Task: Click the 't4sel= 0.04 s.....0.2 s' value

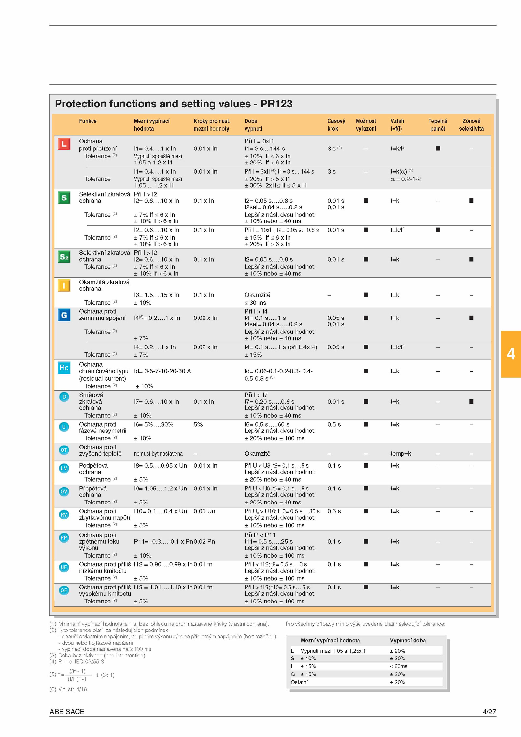Action: [273, 324]
